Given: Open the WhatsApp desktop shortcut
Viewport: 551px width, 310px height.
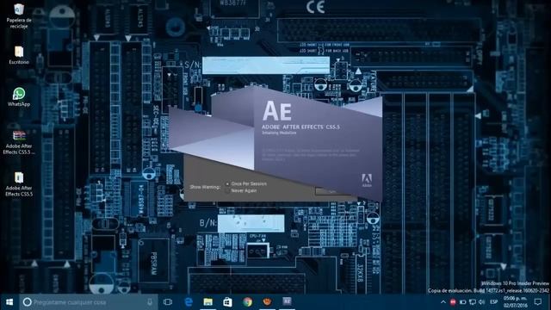Looking at the screenshot, I should pos(19,97).
